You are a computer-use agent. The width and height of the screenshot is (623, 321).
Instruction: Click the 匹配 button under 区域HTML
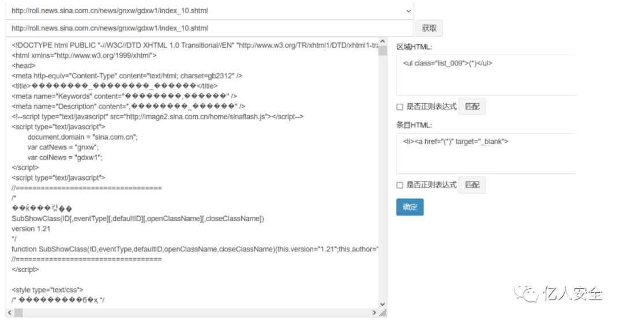(x=472, y=107)
